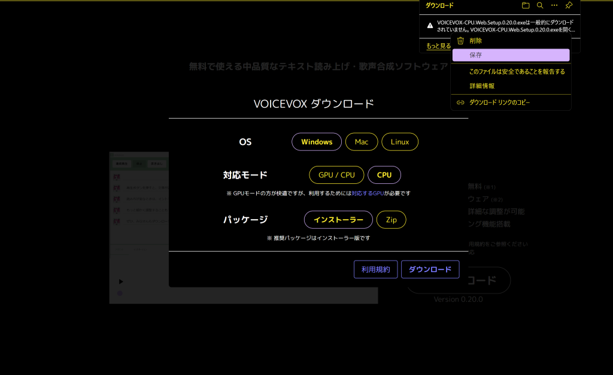The height and width of the screenshot is (375, 613).
Task: Open the downloads folder icon
Action: click(526, 5)
